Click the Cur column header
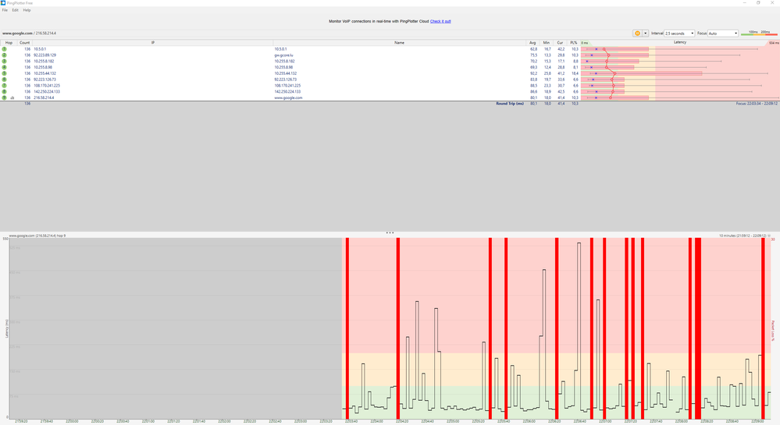 point(560,43)
